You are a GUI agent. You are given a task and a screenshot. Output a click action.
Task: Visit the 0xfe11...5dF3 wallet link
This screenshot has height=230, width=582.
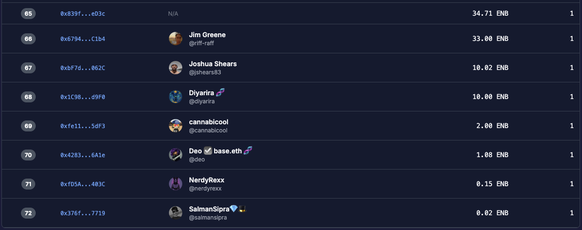83,126
